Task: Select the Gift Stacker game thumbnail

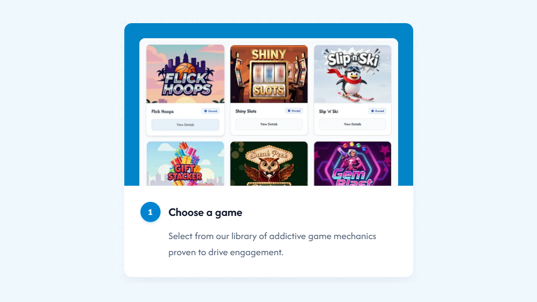Action: [x=185, y=164]
